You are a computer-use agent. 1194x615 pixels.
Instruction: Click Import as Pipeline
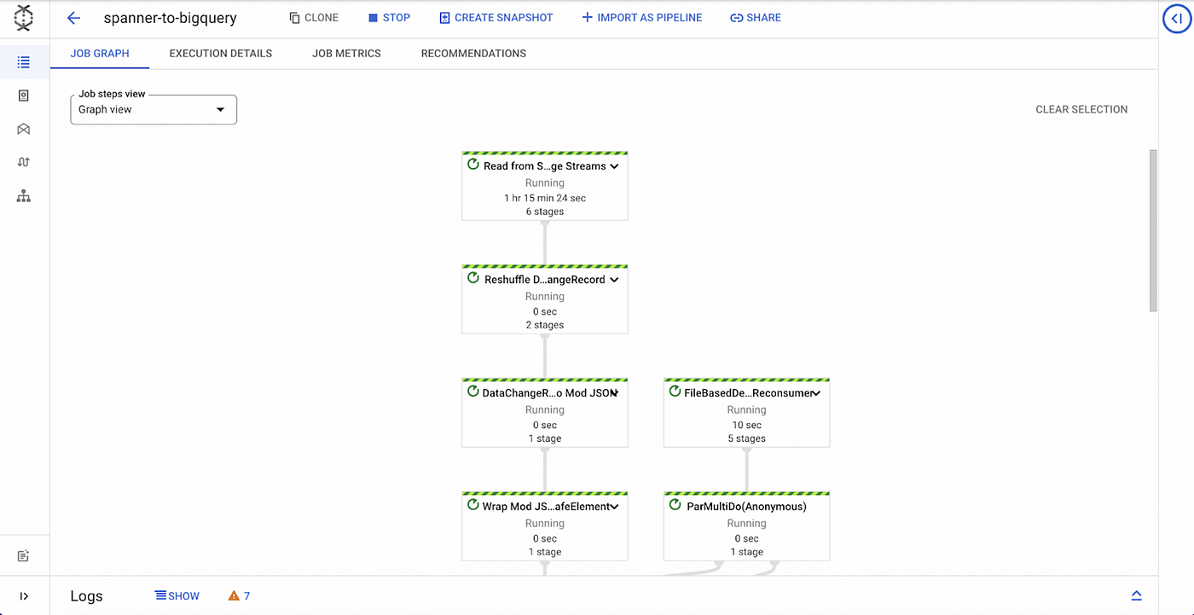pyautogui.click(x=641, y=18)
